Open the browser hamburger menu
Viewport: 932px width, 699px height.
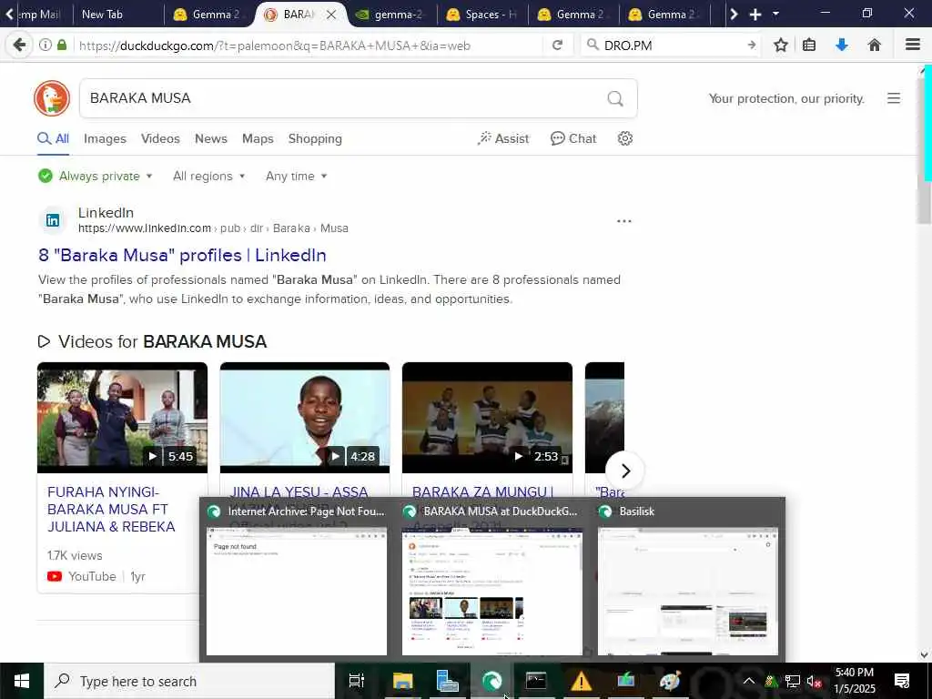913,45
